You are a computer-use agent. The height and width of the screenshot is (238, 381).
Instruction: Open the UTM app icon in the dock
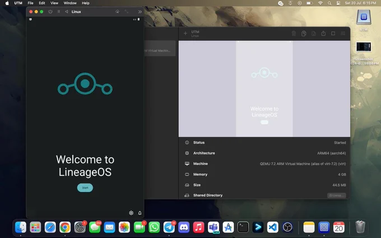coord(324,227)
